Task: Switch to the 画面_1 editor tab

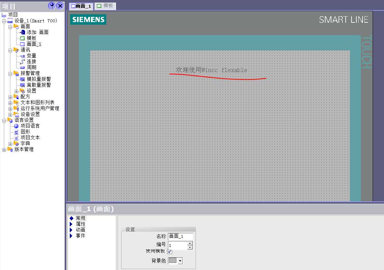Action: tap(81, 6)
